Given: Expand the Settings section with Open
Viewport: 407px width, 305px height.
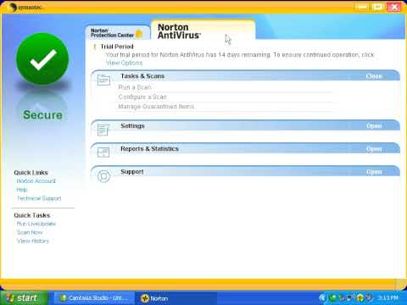Looking at the screenshot, I should (x=374, y=126).
